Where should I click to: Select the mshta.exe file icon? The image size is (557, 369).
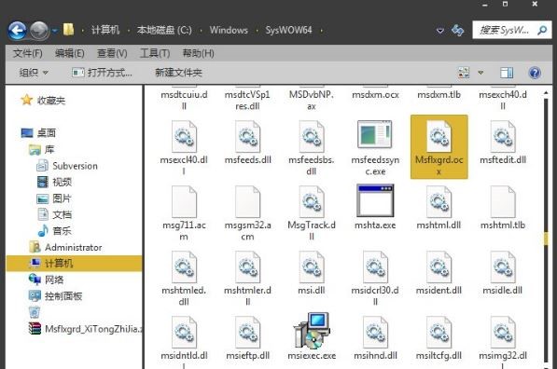tap(375, 200)
